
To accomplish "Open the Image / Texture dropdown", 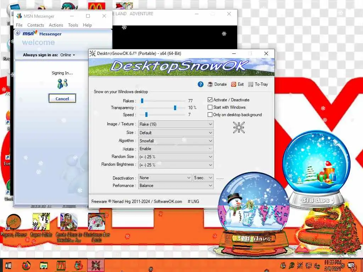I will [176, 124].
